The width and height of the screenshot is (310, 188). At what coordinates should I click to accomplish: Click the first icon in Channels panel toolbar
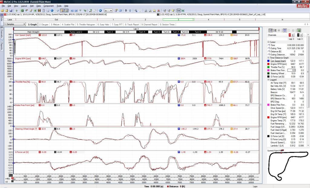point(270,30)
